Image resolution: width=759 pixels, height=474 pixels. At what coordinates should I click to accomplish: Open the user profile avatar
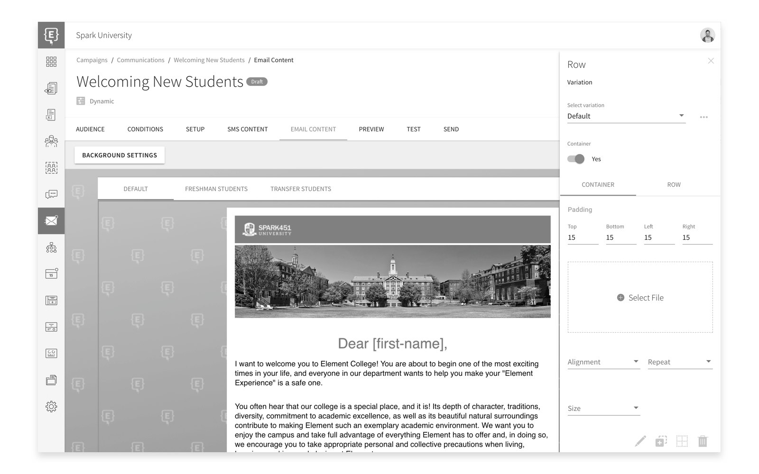707,35
